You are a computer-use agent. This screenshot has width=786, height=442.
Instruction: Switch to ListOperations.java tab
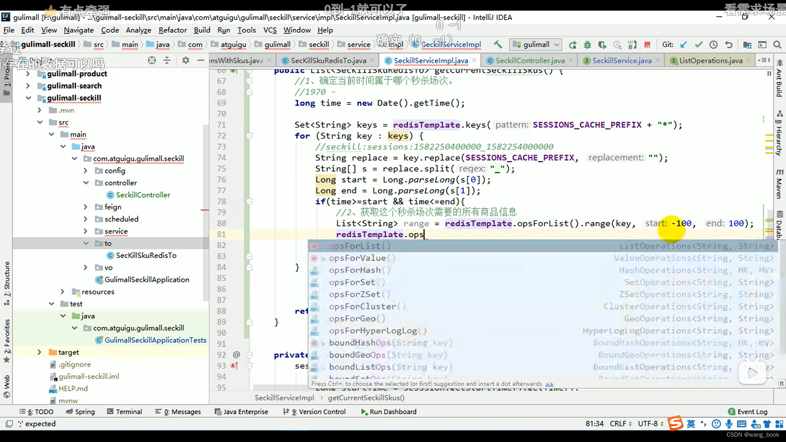pos(711,61)
